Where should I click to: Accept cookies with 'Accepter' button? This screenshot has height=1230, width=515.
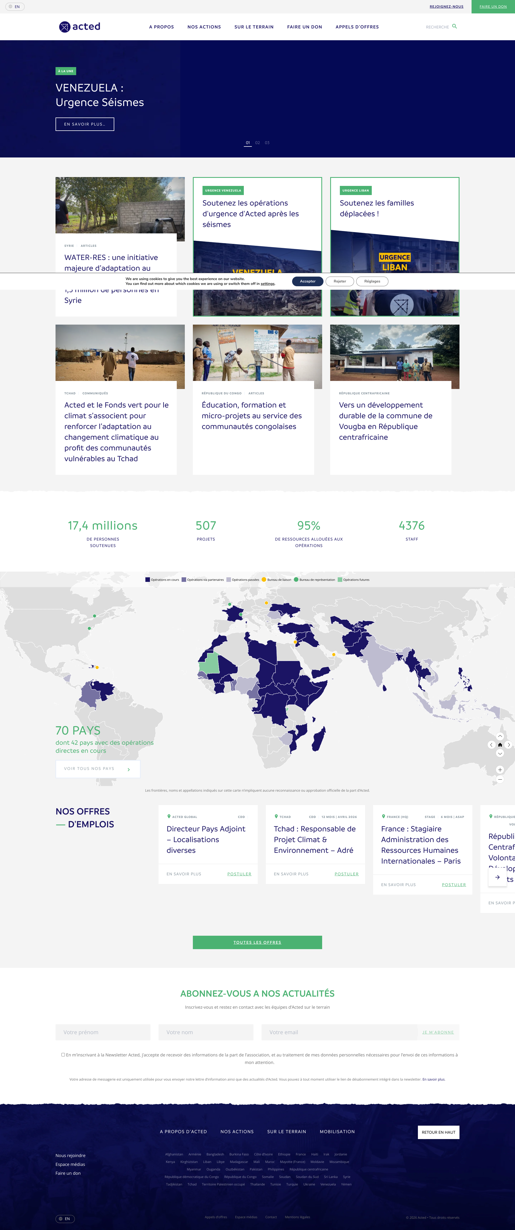(308, 281)
